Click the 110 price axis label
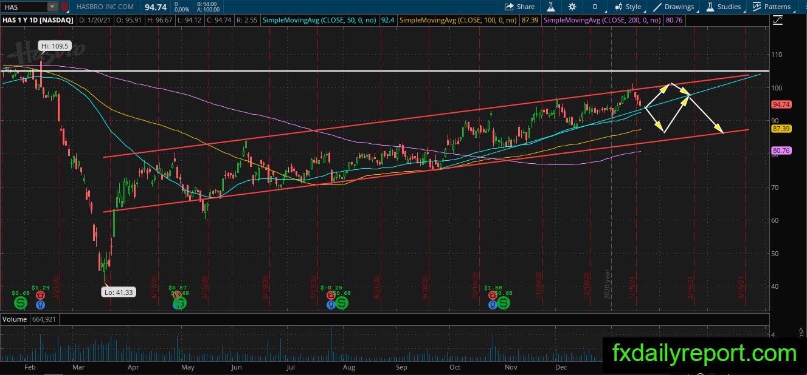 tap(776, 55)
